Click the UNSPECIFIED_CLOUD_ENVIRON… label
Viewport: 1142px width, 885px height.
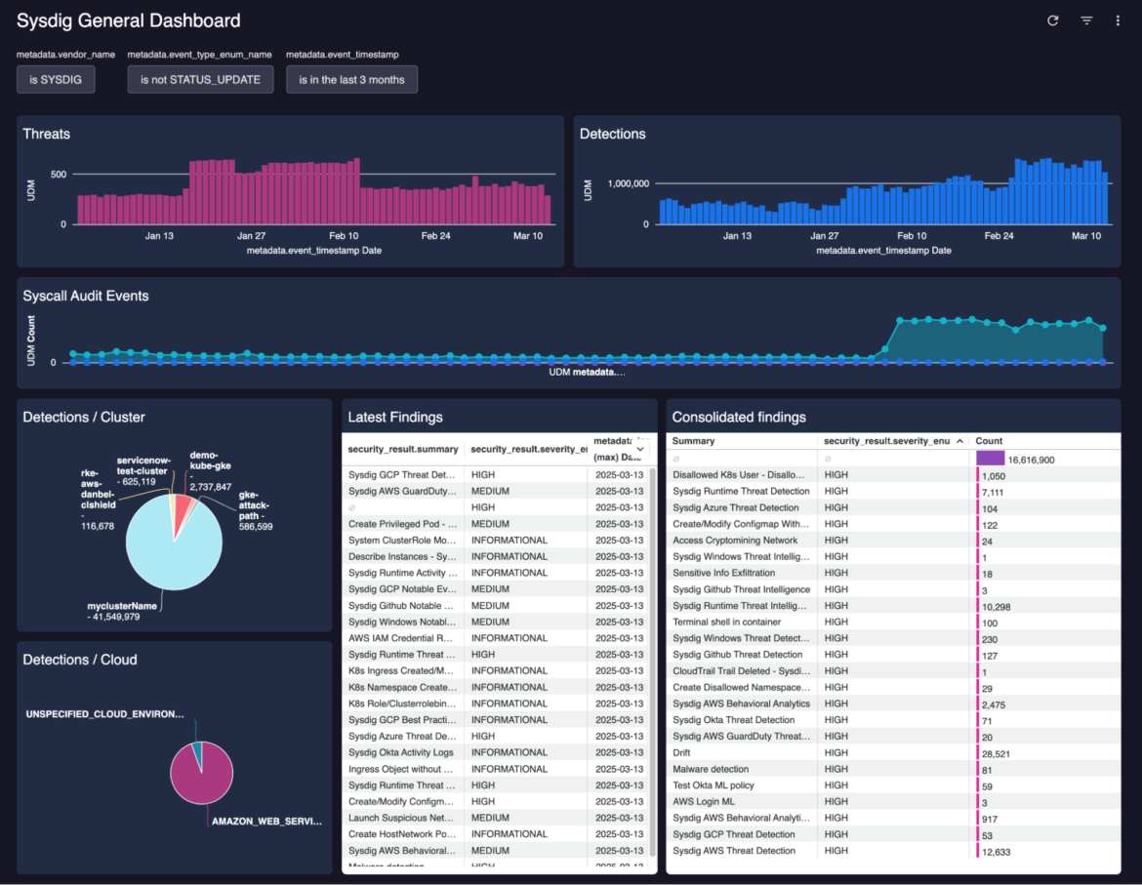104,714
